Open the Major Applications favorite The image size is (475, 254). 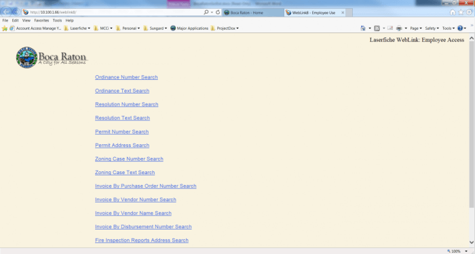coord(189,28)
